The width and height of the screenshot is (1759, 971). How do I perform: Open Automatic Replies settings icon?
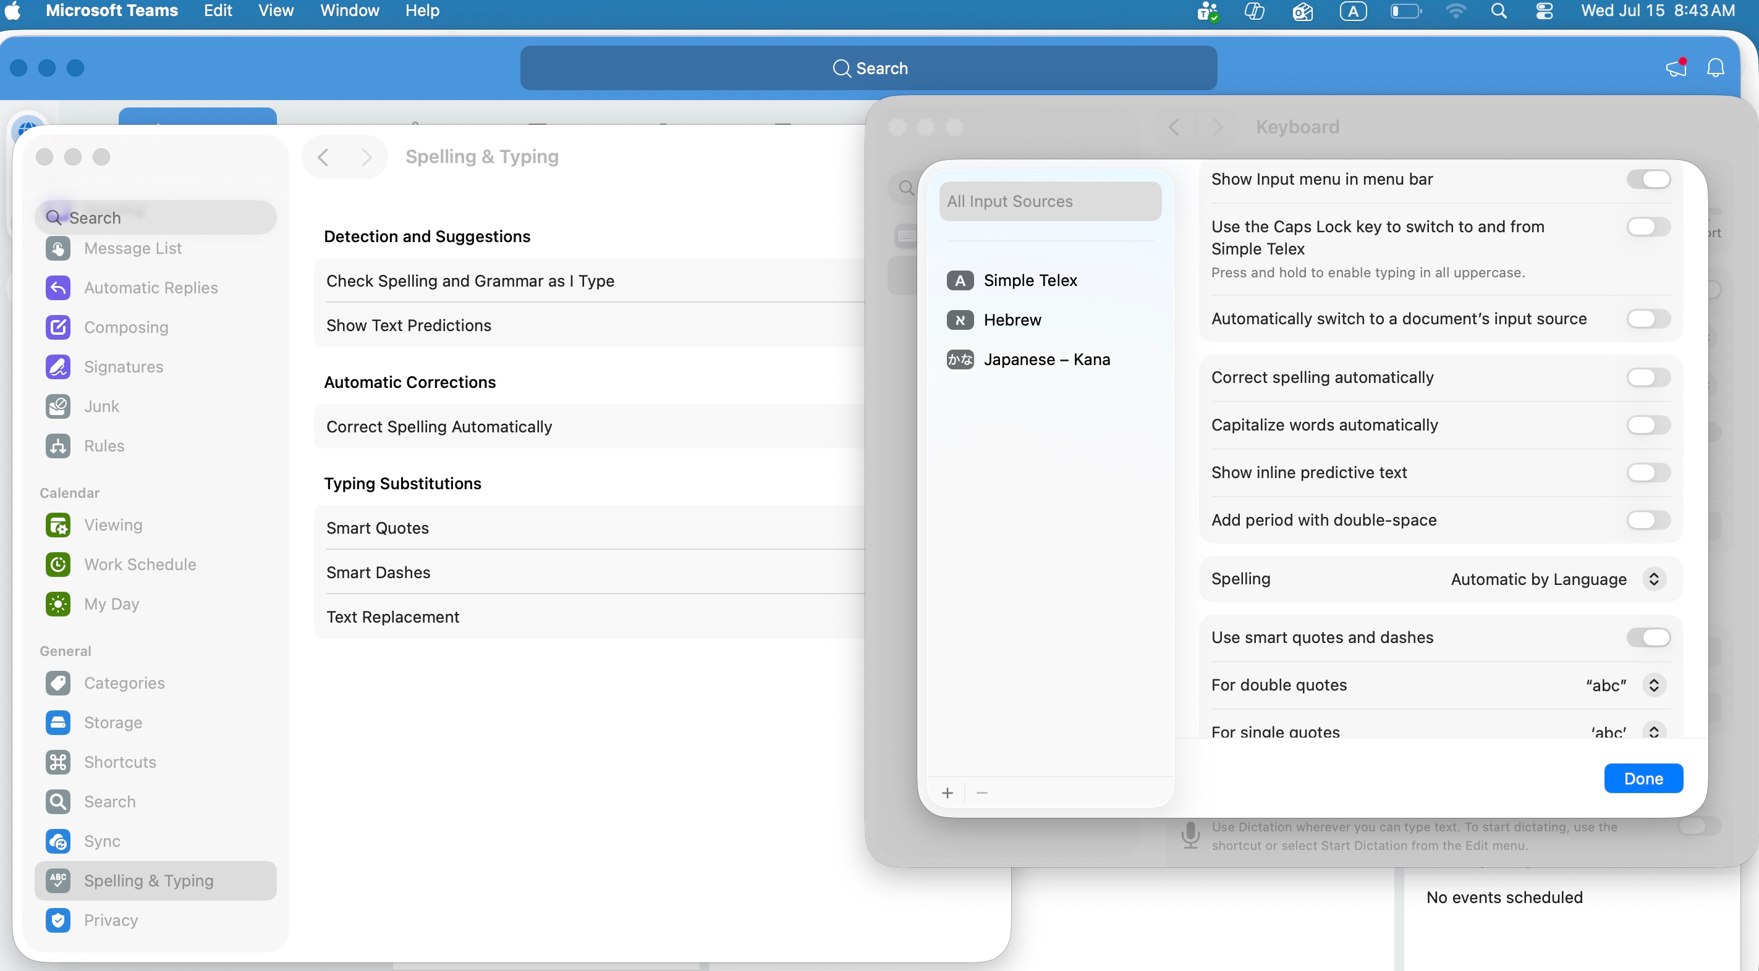[x=58, y=287]
